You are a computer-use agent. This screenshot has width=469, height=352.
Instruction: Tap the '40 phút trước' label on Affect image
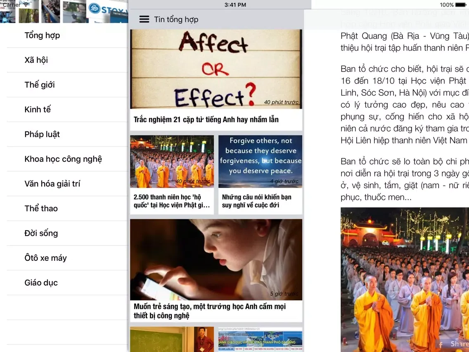281,102
